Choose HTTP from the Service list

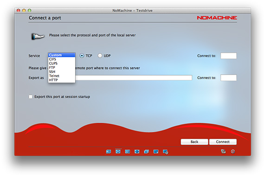pyautogui.click(x=62, y=80)
